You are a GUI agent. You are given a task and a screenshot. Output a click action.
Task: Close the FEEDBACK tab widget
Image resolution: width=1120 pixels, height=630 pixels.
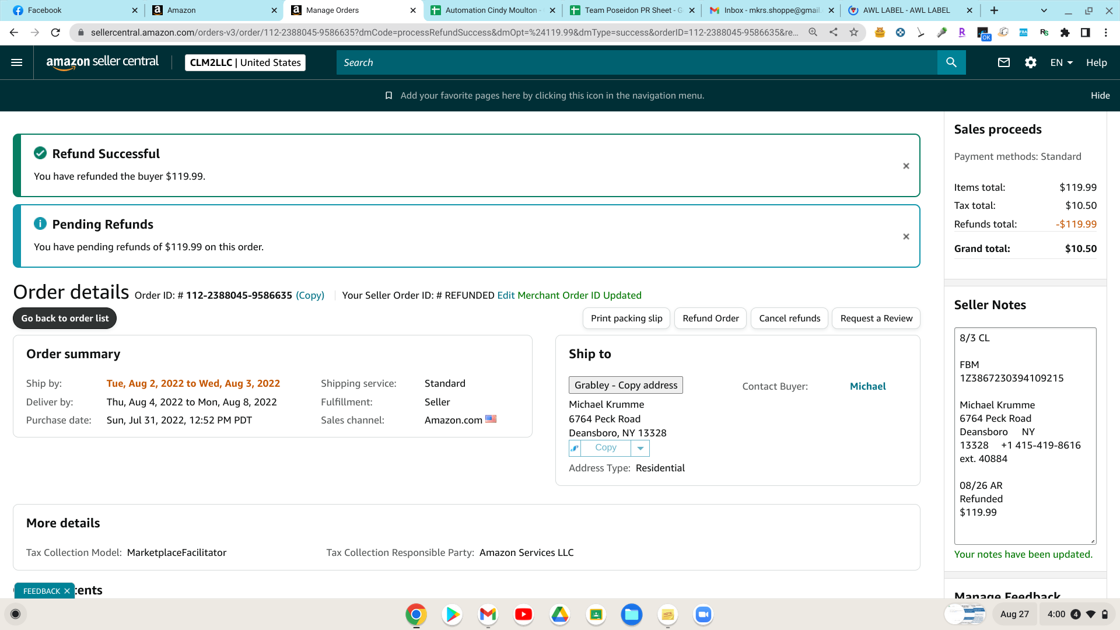pyautogui.click(x=67, y=591)
